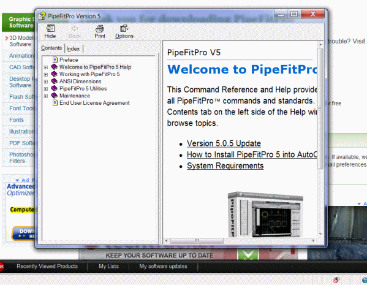Click the scroll-down arrow in help pane
Screen dimensions: 367x285
point(320,234)
